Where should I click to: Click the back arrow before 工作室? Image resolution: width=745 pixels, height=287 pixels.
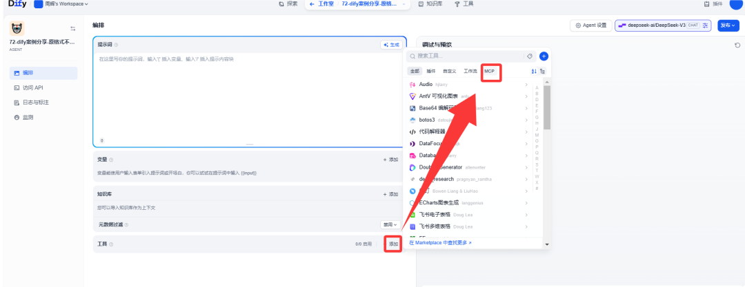pos(312,4)
